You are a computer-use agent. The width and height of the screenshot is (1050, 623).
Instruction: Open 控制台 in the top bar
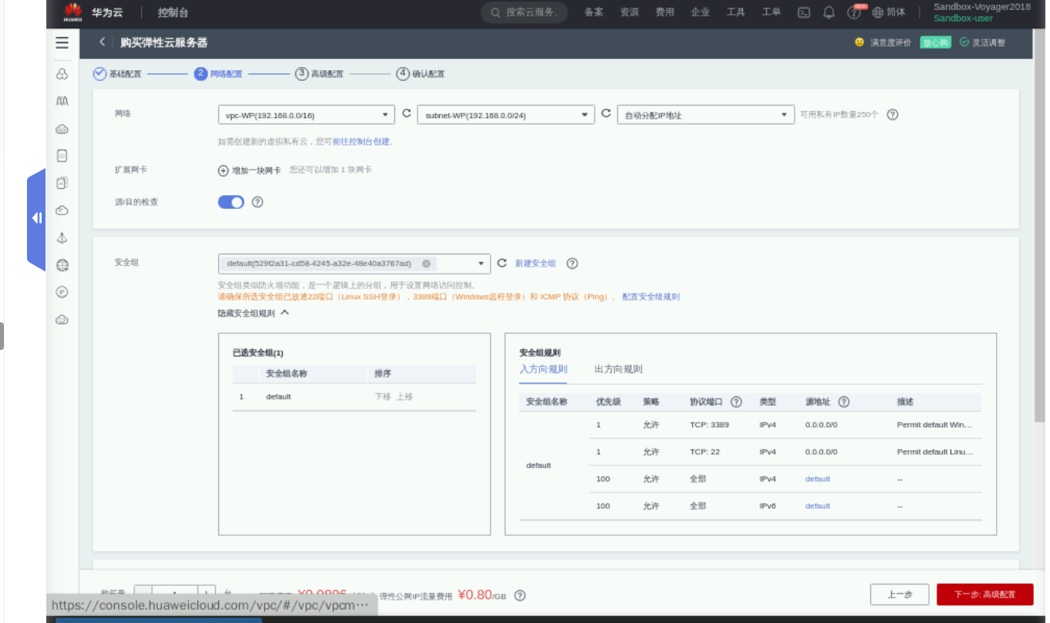[173, 12]
